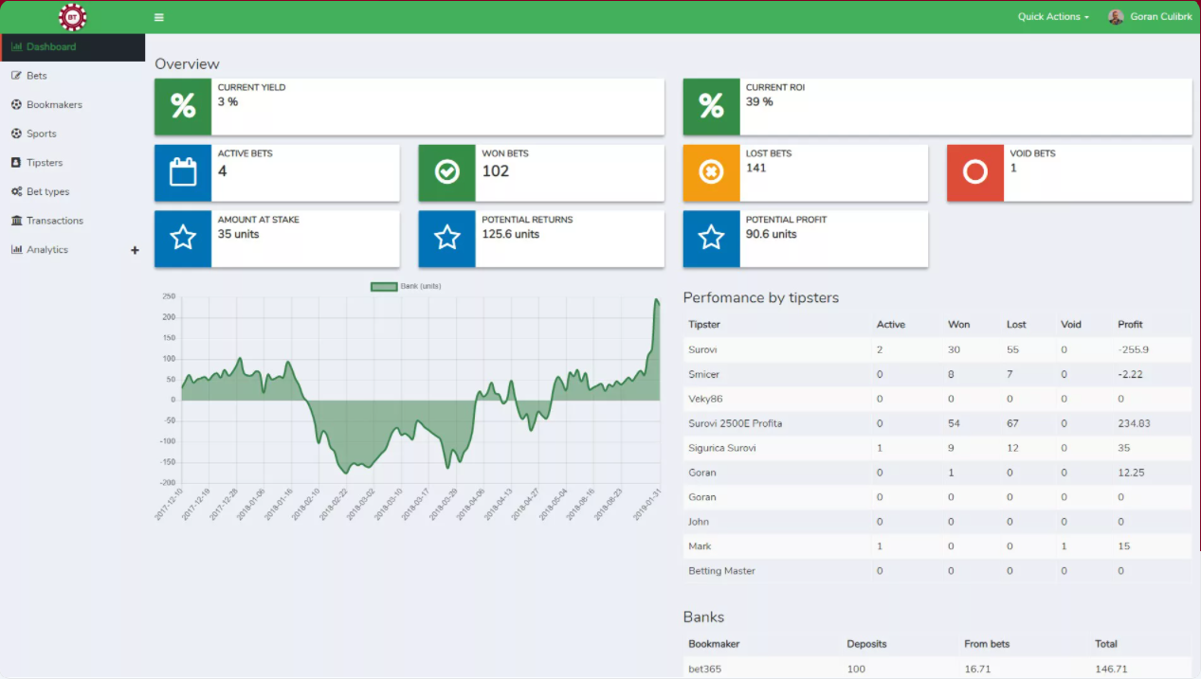1201x679 pixels.
Task: Click the Lost Bets orange cross icon
Action: pyautogui.click(x=711, y=173)
